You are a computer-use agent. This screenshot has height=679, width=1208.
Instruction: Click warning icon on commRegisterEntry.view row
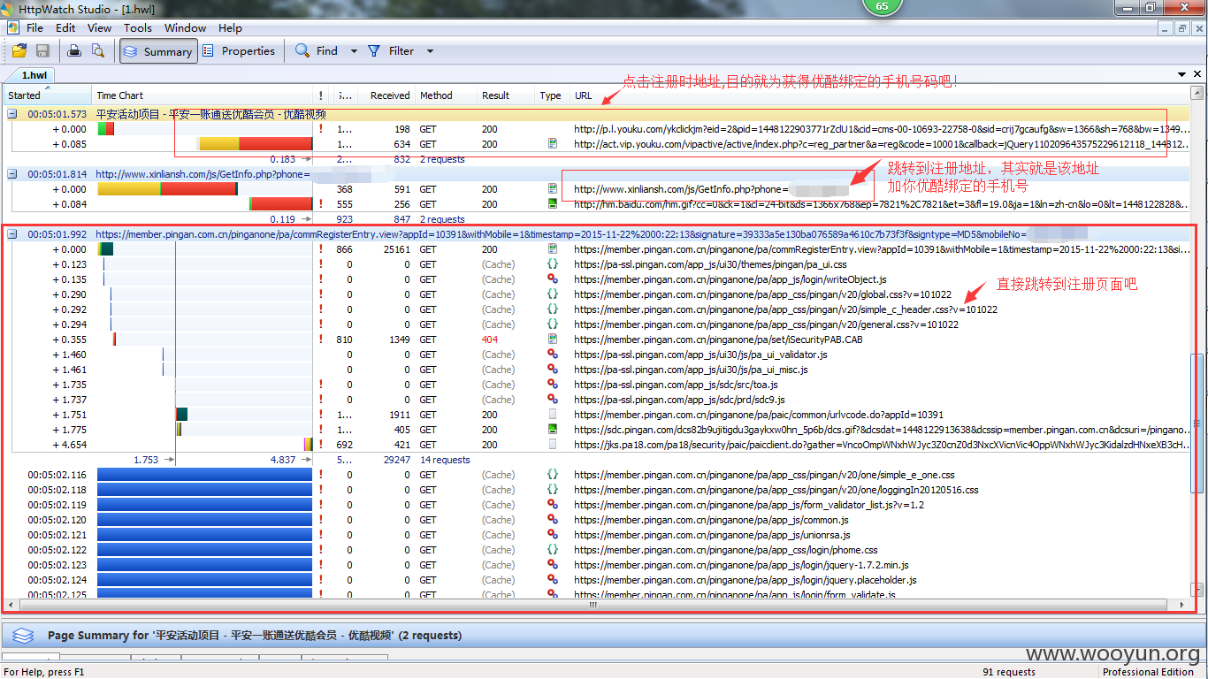pos(320,249)
